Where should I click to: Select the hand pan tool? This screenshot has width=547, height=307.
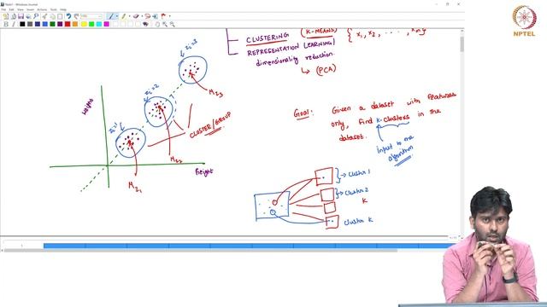point(157,24)
